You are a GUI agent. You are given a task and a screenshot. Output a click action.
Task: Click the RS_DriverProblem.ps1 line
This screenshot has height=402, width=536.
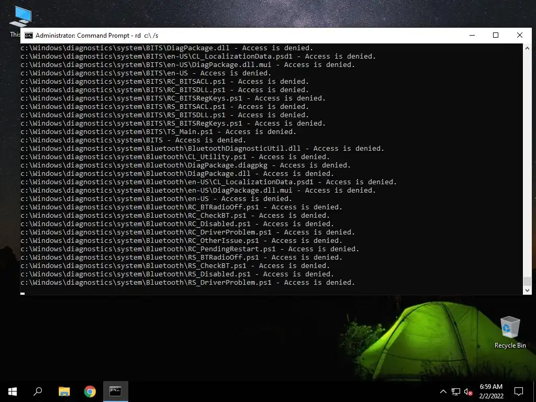(188, 282)
